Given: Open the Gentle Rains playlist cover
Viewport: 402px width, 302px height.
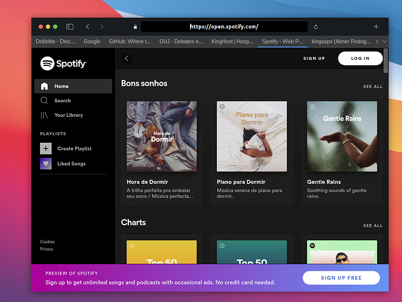Looking at the screenshot, I should (x=342, y=136).
